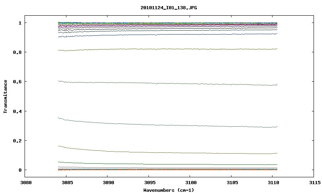Select the spectrum curve near 0.82 transmittance

coord(167,49)
